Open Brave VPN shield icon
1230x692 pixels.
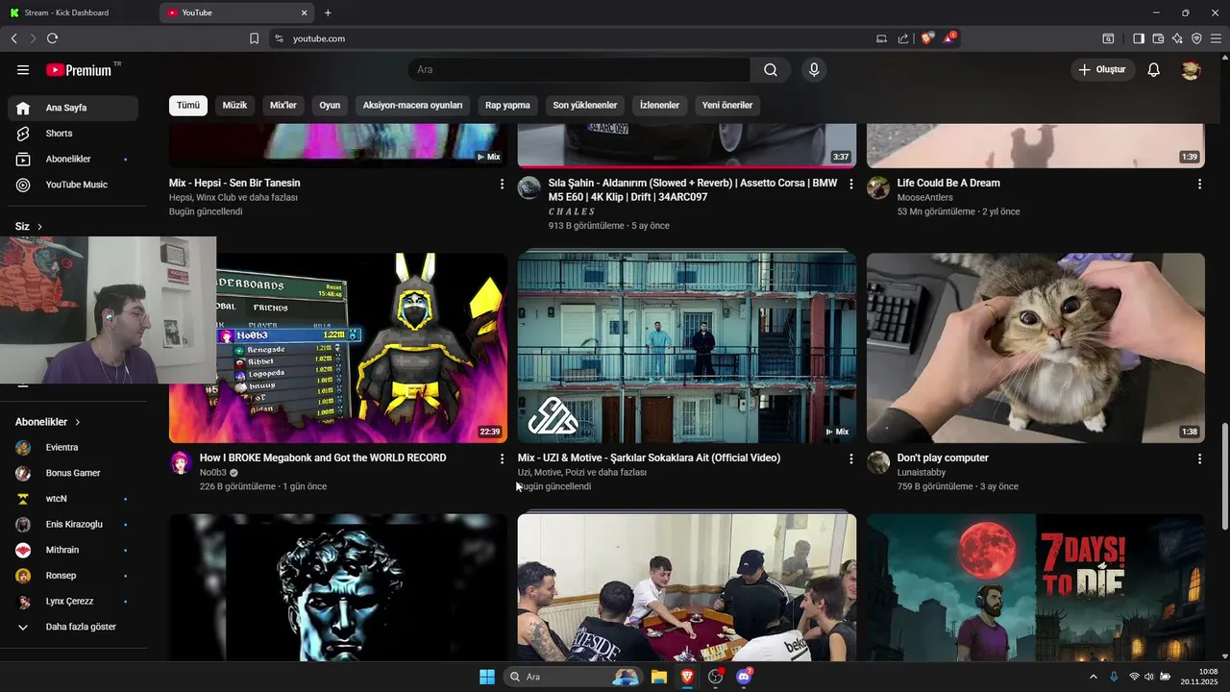point(1196,38)
